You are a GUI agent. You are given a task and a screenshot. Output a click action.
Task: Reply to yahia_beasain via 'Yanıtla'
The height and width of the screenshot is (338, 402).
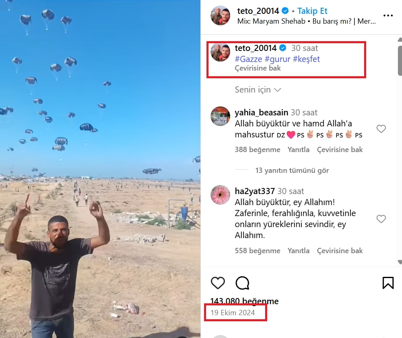(299, 149)
